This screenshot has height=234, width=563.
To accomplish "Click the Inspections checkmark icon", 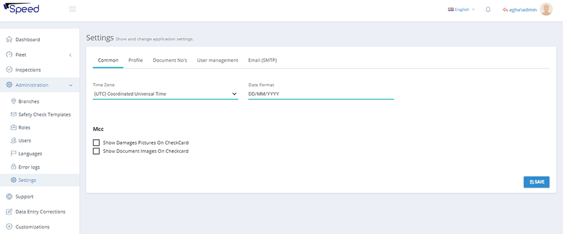I will click(x=9, y=70).
